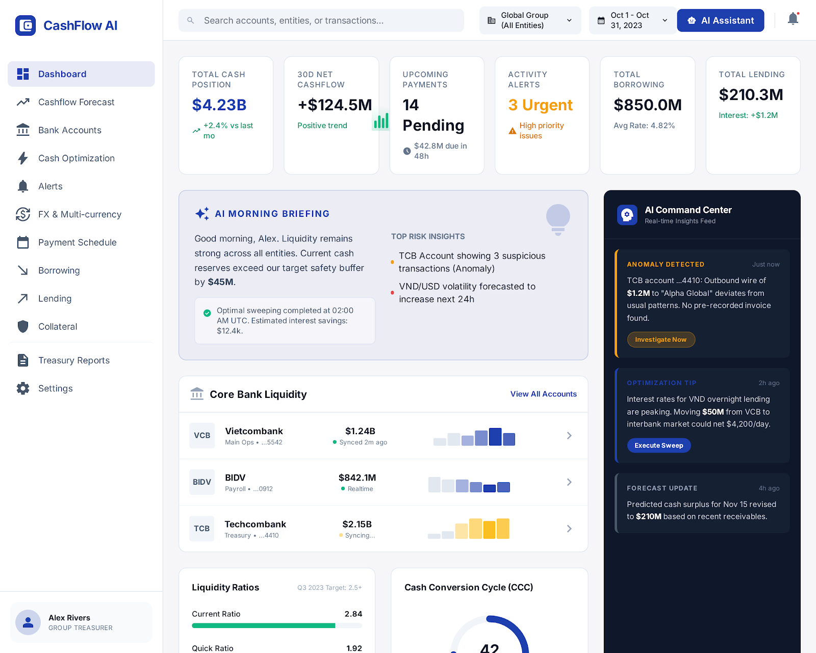Click the Alerts bell icon in sidebar

[23, 186]
